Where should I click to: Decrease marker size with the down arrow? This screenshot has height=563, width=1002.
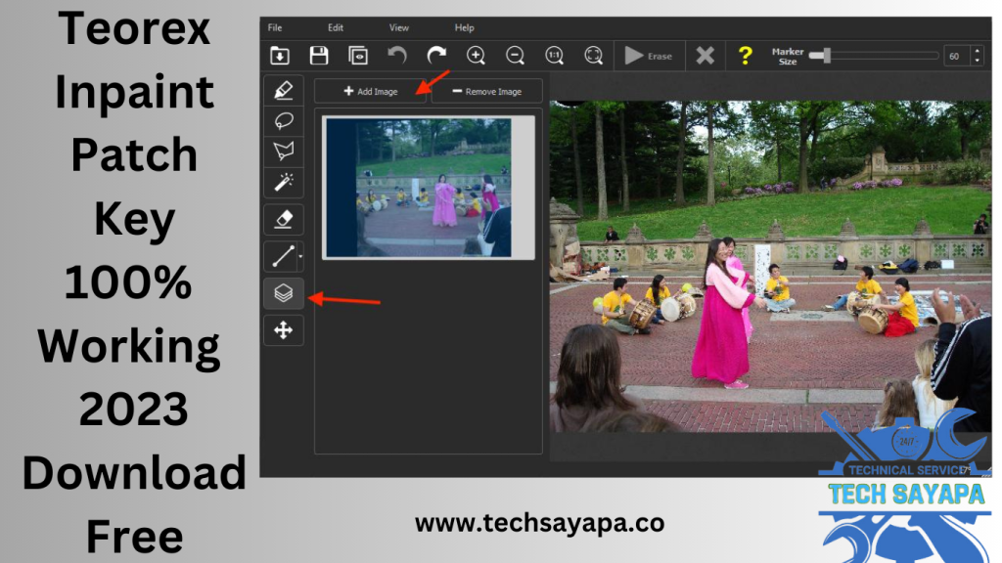(x=978, y=62)
